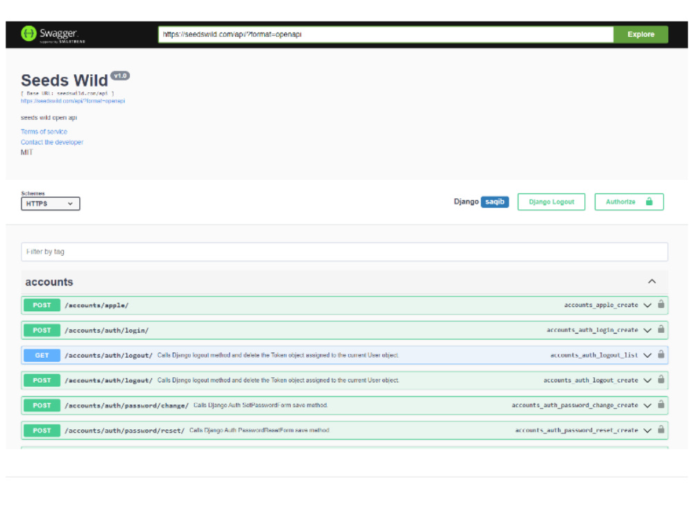Click POST badge on /accounts/auth/login/
This screenshot has height=520, width=694.
(42, 331)
